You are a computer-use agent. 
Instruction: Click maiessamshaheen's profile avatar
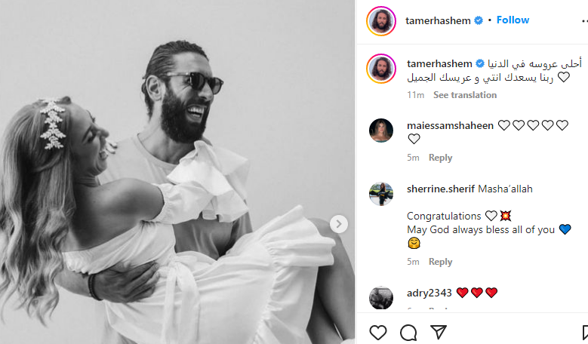[x=381, y=131]
